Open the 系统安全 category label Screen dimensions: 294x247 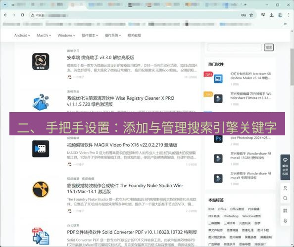tap(73, 91)
